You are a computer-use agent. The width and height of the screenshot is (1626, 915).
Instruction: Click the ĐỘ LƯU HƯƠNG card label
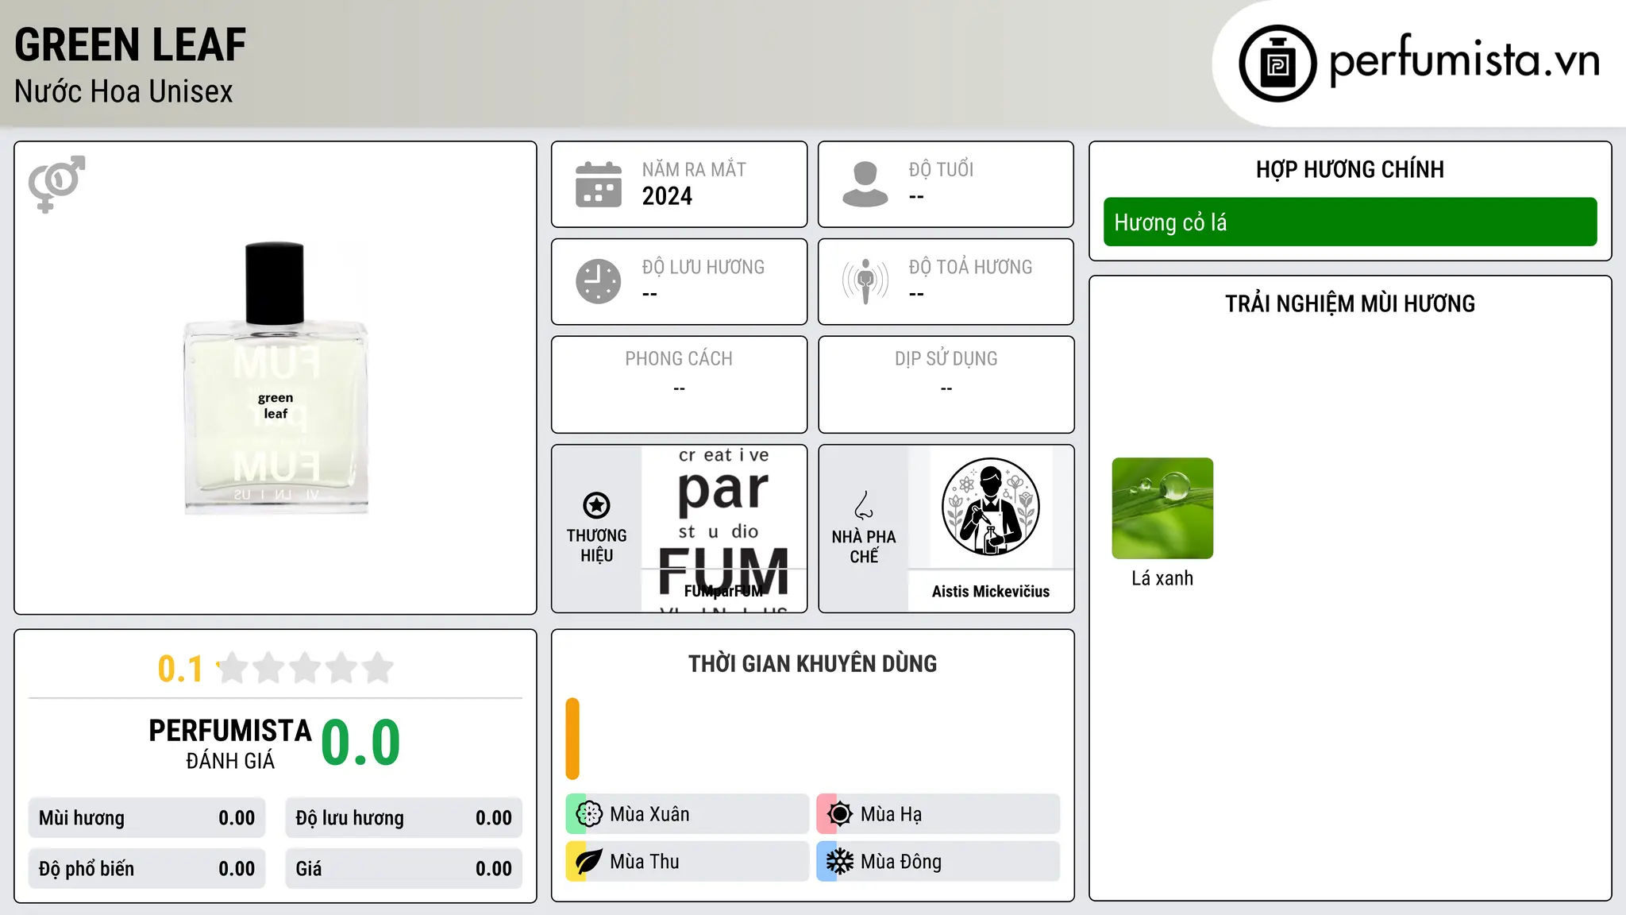[703, 267]
